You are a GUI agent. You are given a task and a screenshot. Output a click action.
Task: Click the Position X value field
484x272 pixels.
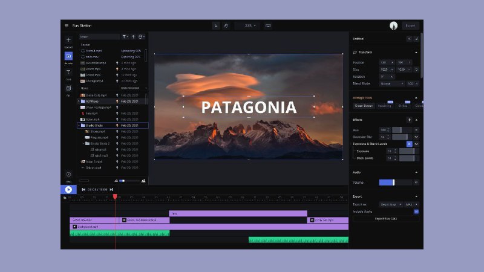387,63
